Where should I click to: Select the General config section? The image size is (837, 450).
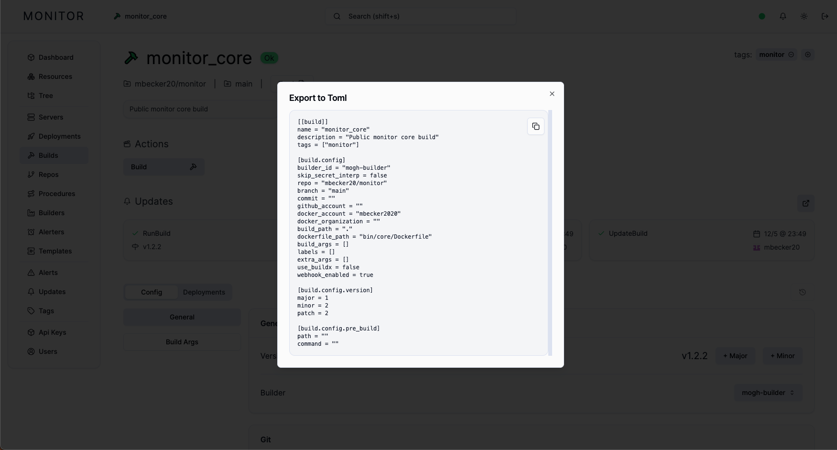coord(182,317)
